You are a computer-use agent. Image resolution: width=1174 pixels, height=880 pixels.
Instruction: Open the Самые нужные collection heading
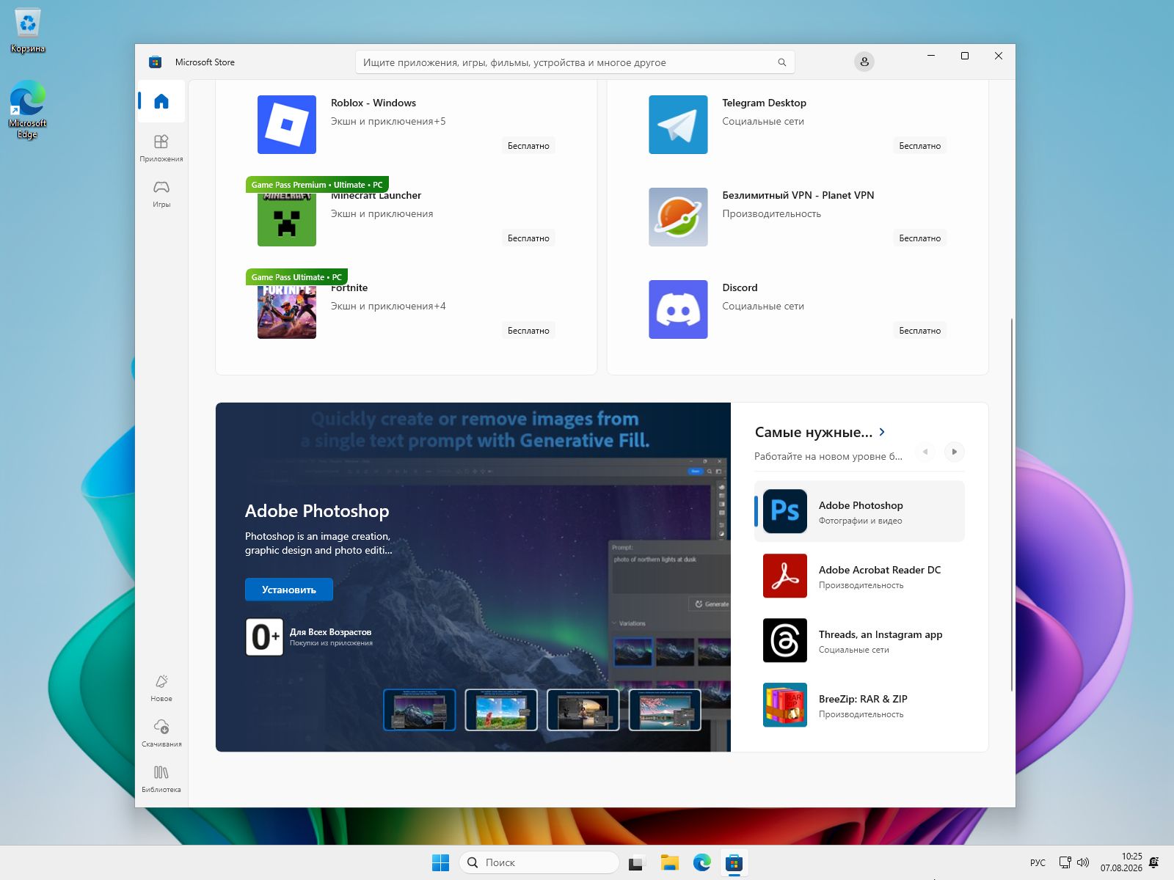[x=814, y=433]
